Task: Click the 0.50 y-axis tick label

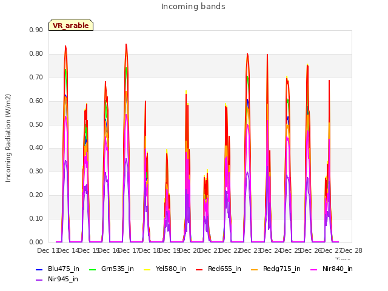Action: coord(36,124)
